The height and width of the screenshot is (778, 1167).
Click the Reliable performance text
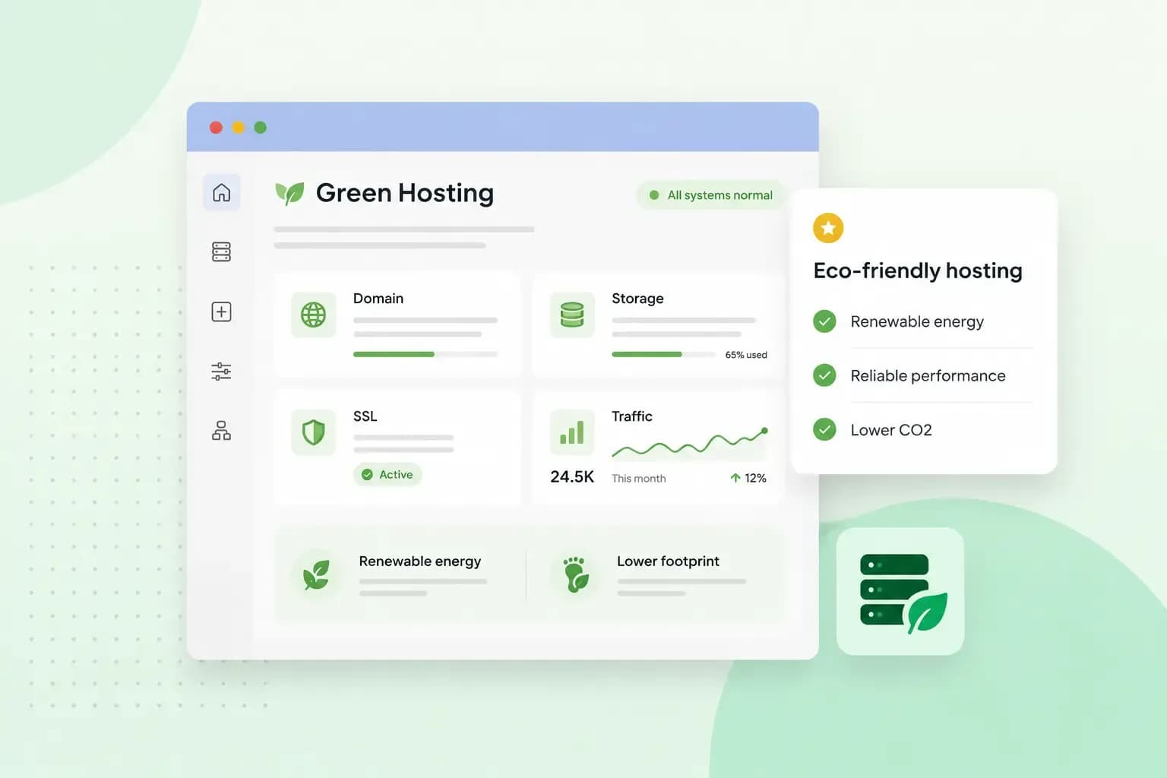[928, 376]
